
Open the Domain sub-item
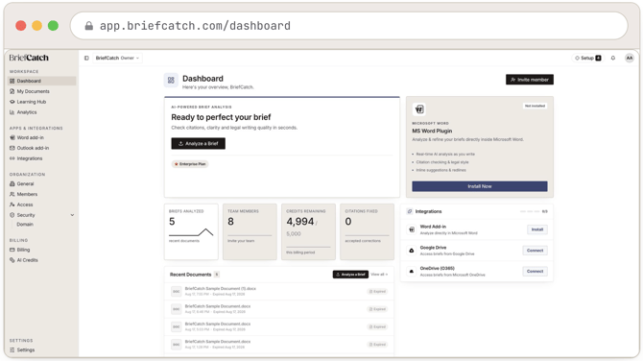pos(25,225)
